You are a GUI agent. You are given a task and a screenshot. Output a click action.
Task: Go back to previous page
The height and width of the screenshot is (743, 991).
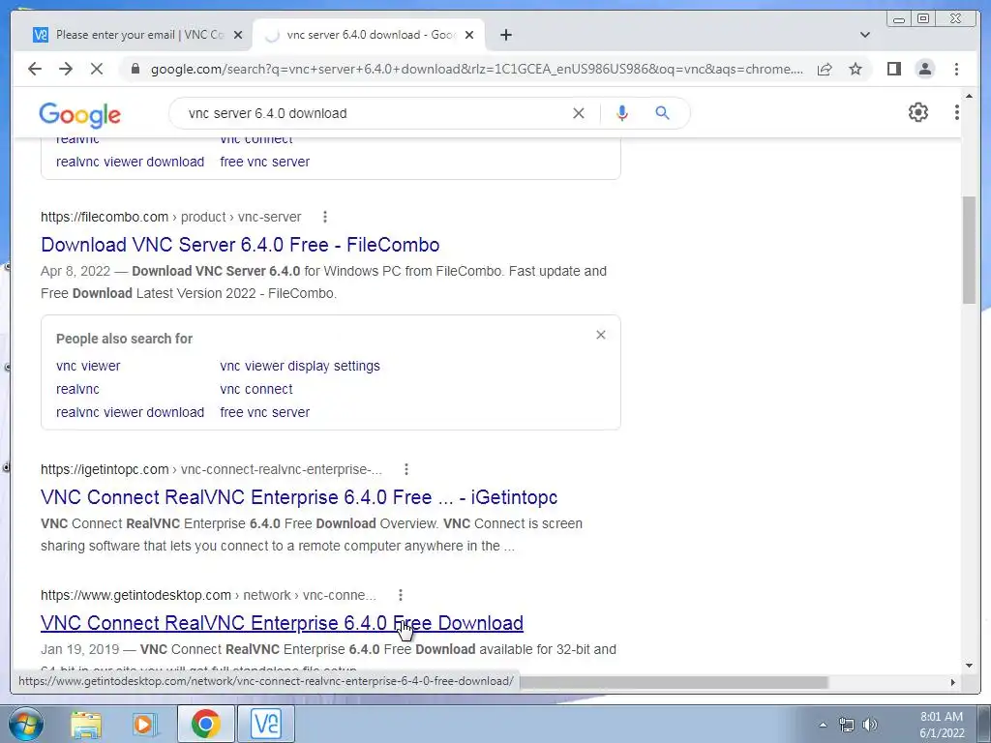point(35,69)
